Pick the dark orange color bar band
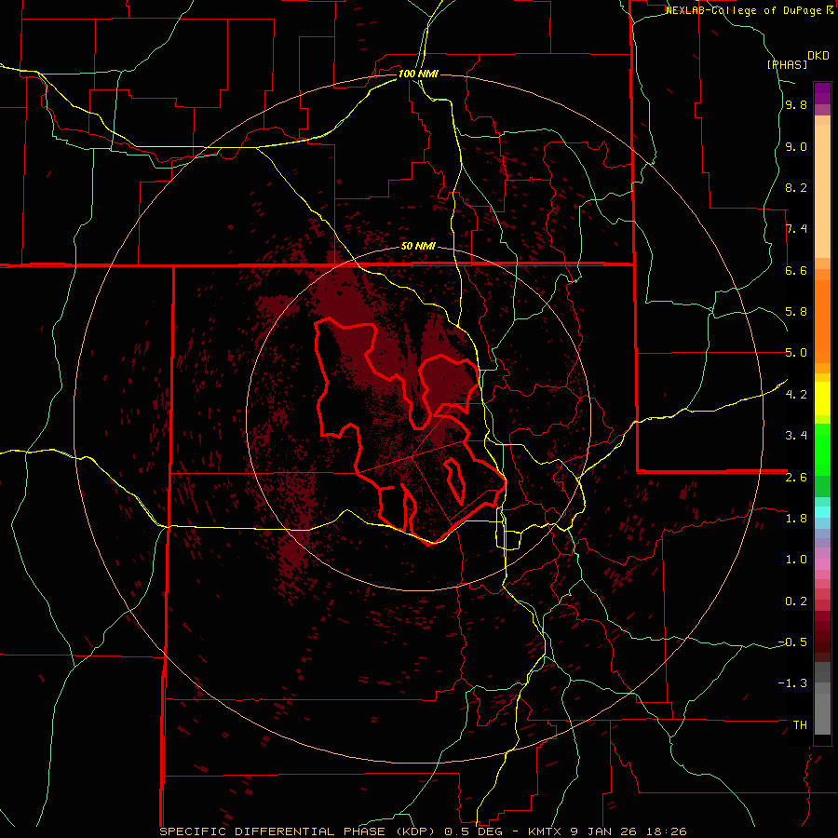Image resolution: width=838 pixels, height=838 pixels. [x=822, y=322]
